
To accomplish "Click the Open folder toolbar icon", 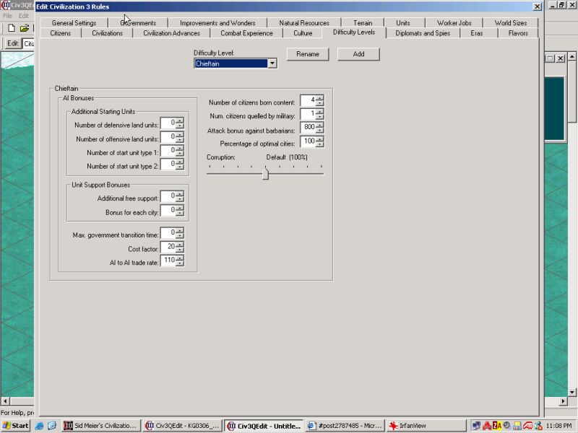I will [25, 28].
